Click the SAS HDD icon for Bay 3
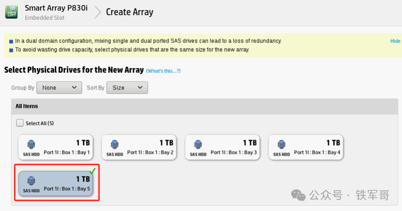 198,145
